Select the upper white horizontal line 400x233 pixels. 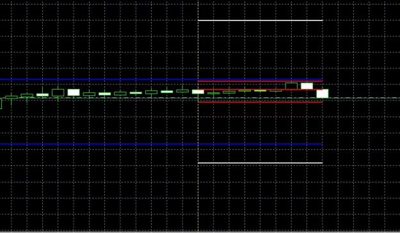point(260,20)
